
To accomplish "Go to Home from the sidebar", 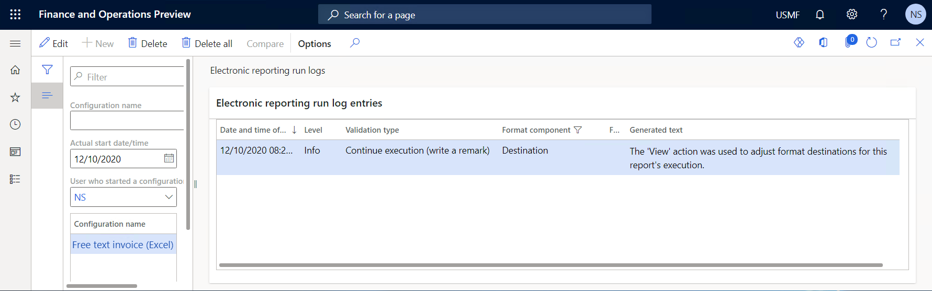I will [x=15, y=69].
